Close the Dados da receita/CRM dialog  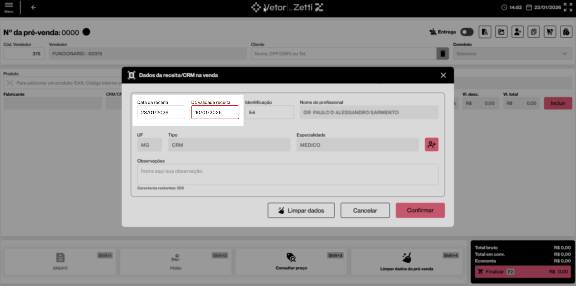pos(443,75)
